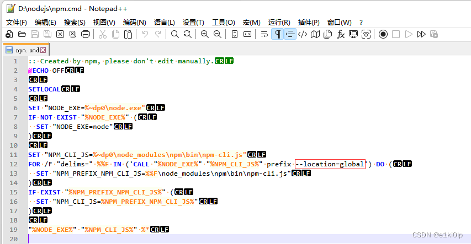Click the SETLOCAL text on line 4
The width and height of the screenshot is (471, 244).
pyautogui.click(x=44, y=89)
